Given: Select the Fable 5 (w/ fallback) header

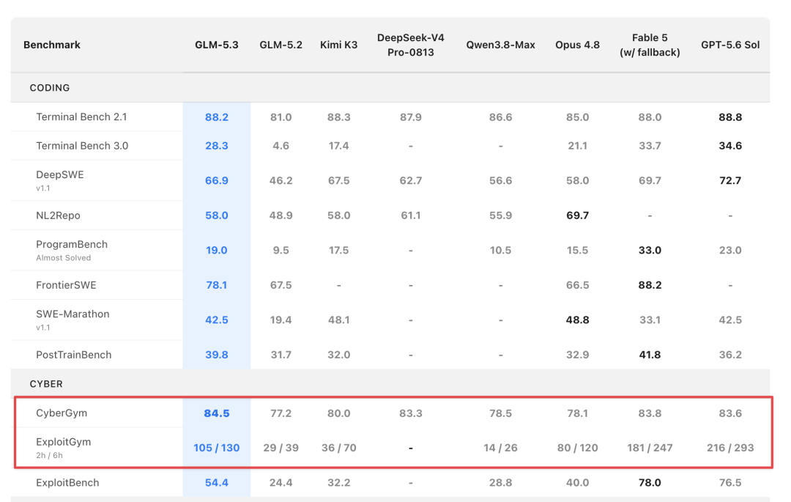Looking at the screenshot, I should pyautogui.click(x=650, y=45).
